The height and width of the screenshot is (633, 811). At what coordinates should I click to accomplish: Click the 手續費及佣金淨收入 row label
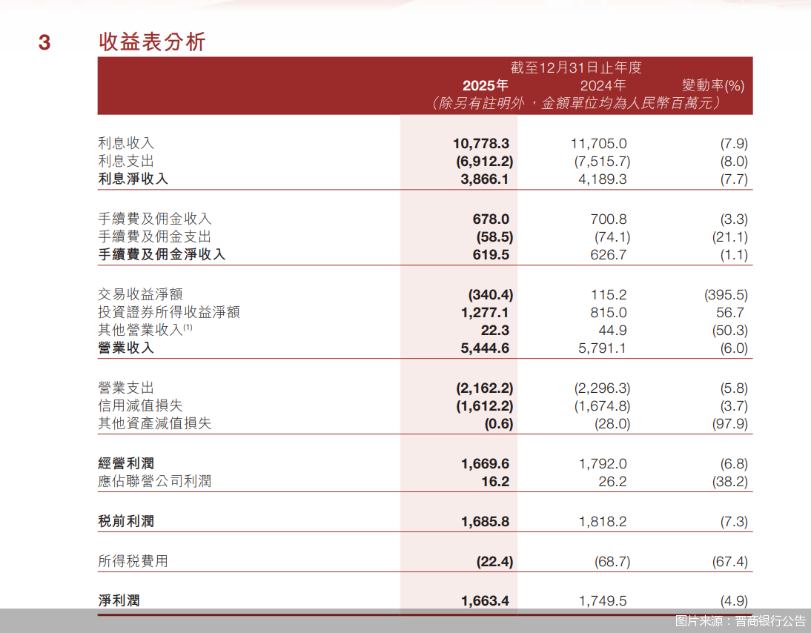point(162,254)
